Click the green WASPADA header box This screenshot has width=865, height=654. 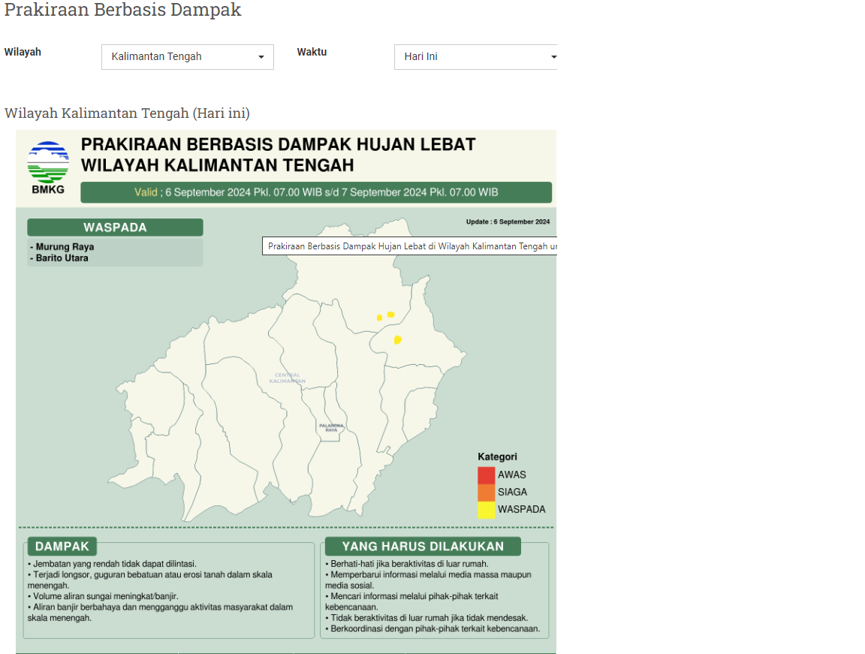116,228
